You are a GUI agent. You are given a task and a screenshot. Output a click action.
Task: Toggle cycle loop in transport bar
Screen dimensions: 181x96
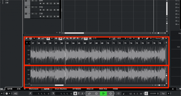[x=89, y=93]
